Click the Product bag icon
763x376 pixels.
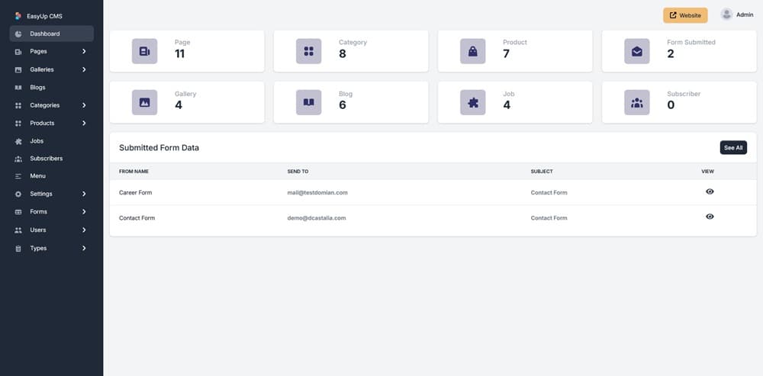472,51
